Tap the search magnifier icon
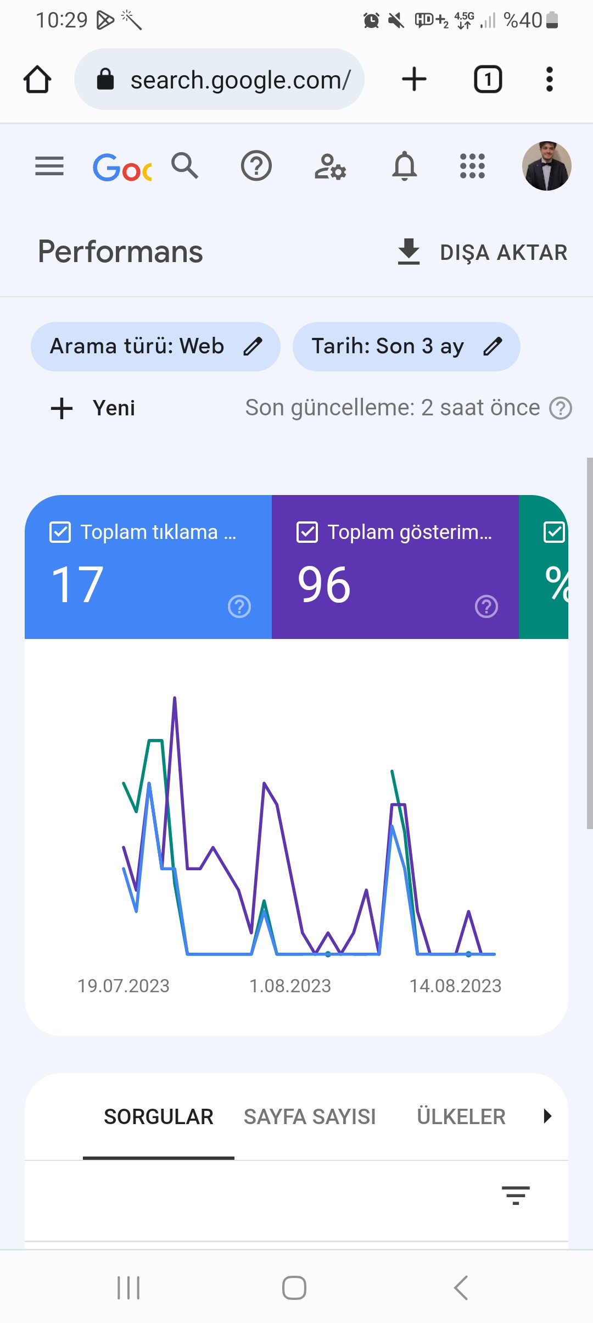Screen dimensions: 593x1323 pyautogui.click(x=185, y=166)
